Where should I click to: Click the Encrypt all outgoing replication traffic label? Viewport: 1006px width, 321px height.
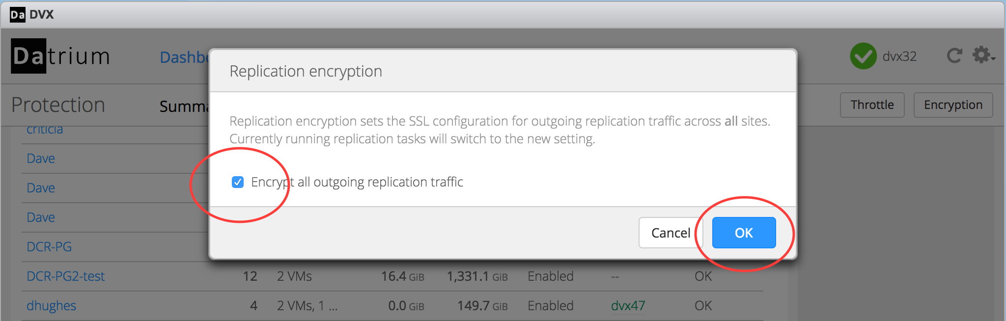(x=357, y=182)
